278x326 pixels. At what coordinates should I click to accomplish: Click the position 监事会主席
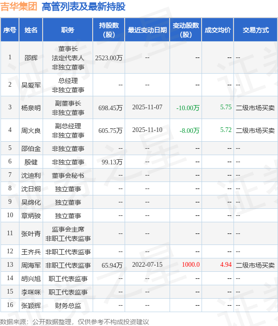[68, 229]
